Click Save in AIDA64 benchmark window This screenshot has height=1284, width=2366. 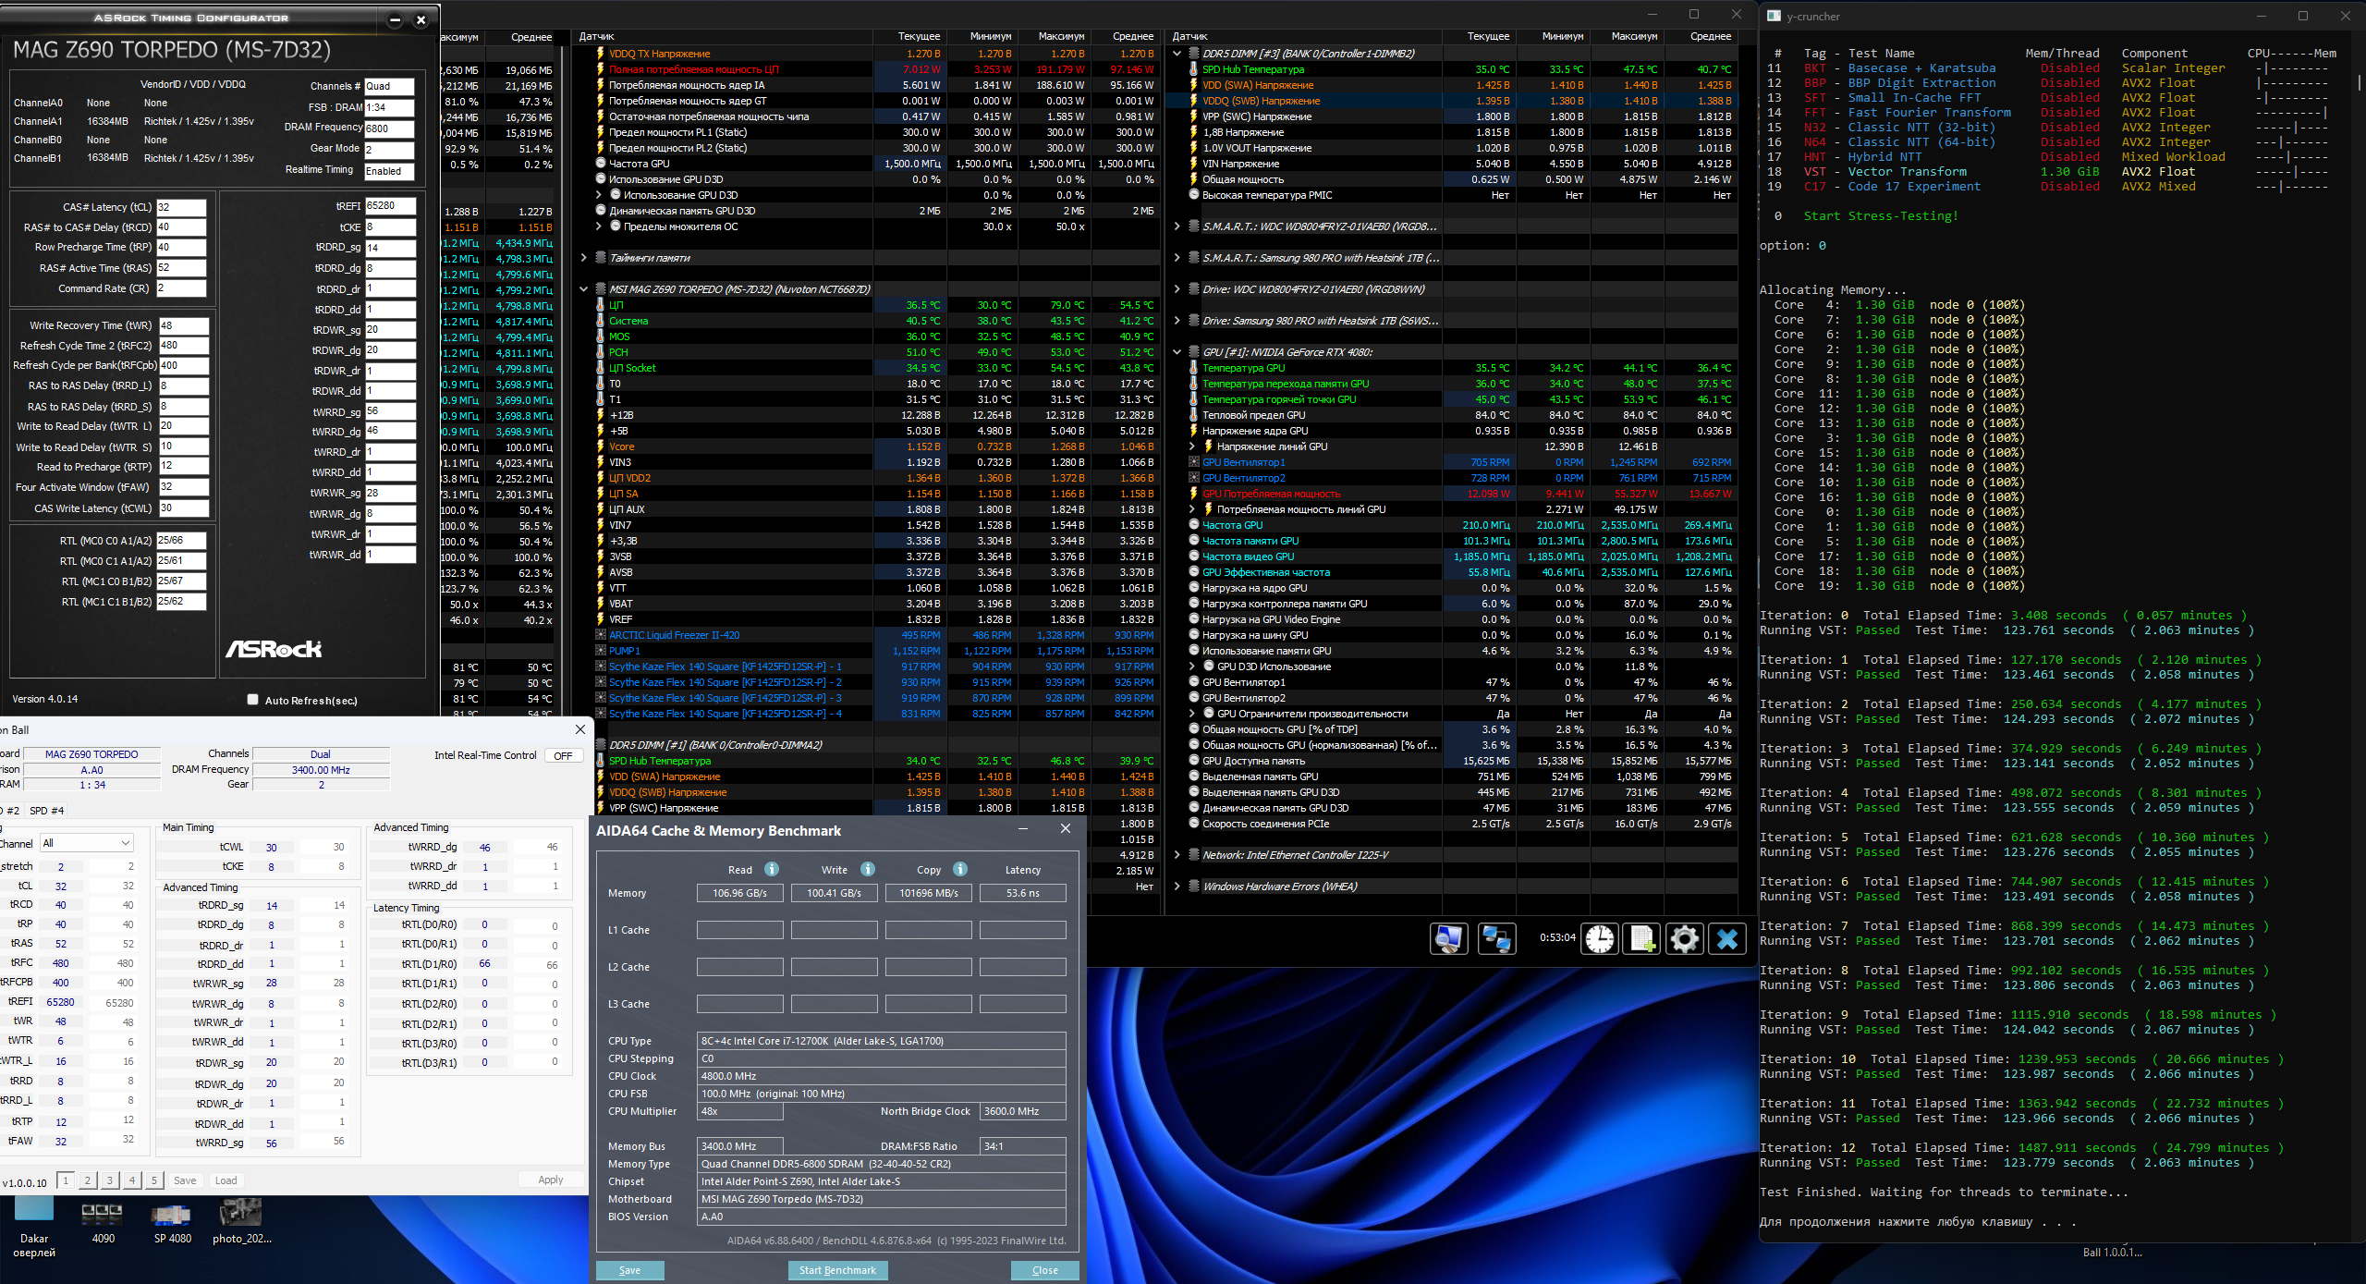[x=629, y=1270]
